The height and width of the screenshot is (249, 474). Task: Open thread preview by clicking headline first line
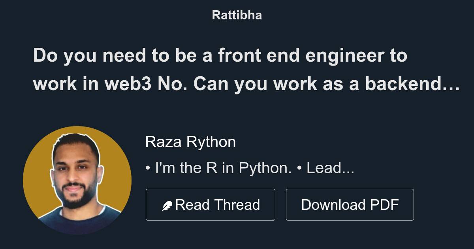tap(220, 56)
